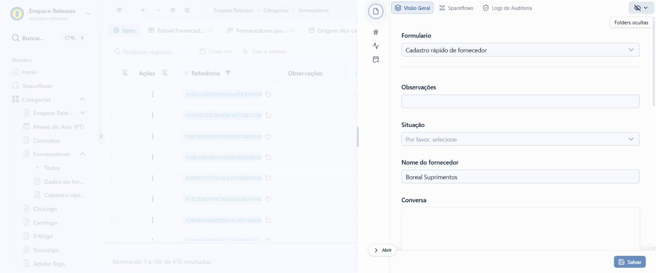Image resolution: width=656 pixels, height=273 pixels.
Task: Click the home icon in the top bar
Action: 187,10
